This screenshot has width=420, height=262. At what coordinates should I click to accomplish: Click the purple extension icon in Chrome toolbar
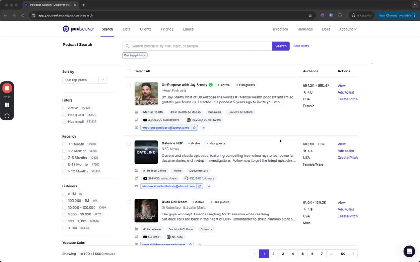[322, 15]
